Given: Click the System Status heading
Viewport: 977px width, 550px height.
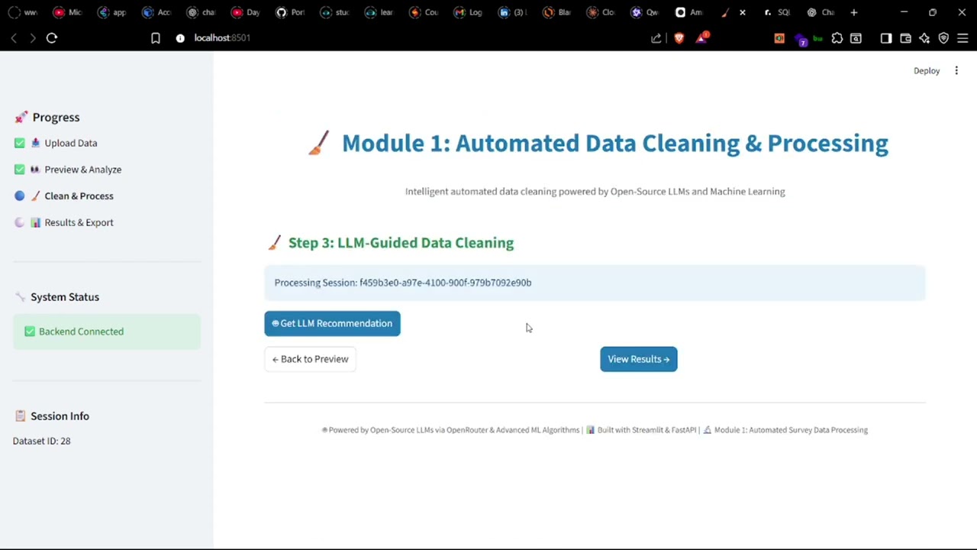Looking at the screenshot, I should [65, 297].
